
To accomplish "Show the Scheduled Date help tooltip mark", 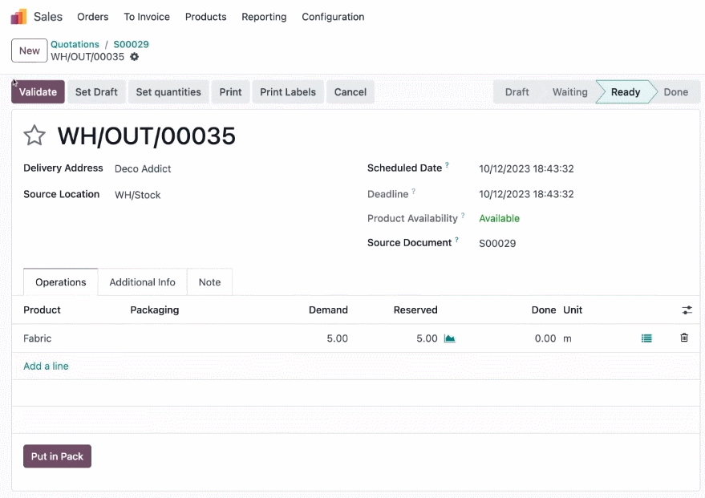I will [x=447, y=165].
